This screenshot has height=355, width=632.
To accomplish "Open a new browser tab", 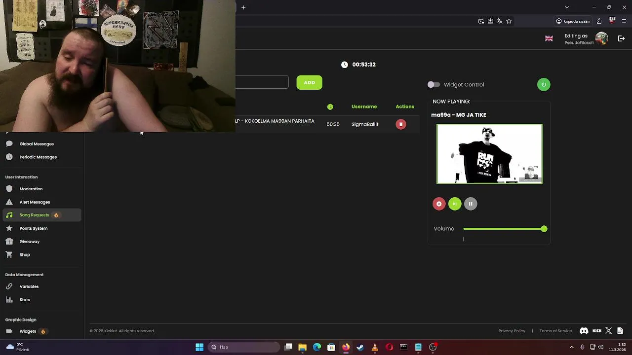I will (243, 7).
